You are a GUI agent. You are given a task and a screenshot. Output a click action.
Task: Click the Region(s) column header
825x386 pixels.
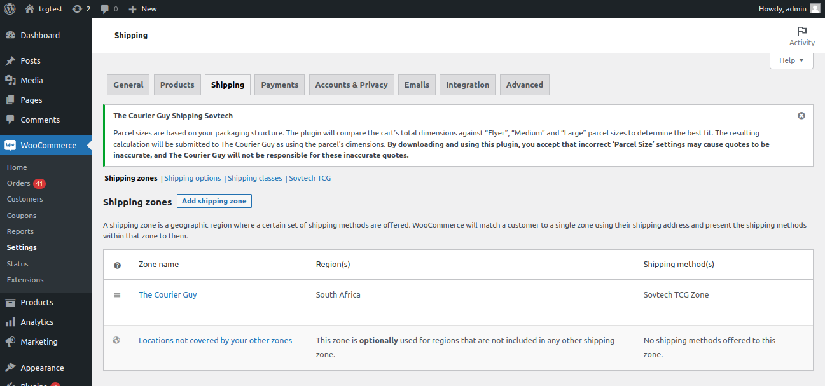[333, 265]
